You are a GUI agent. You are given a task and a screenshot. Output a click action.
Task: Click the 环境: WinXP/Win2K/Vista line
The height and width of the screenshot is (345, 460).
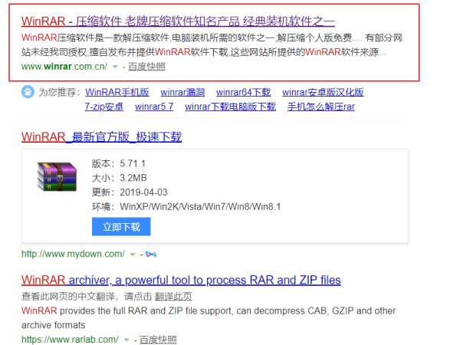coord(186,206)
